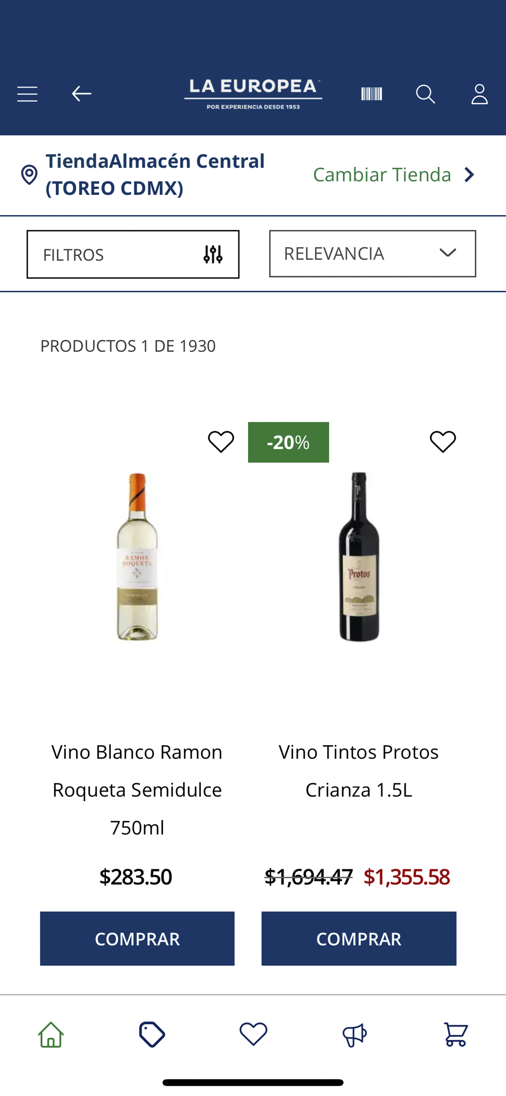Click the Cambiar Tienda link

pyautogui.click(x=382, y=175)
